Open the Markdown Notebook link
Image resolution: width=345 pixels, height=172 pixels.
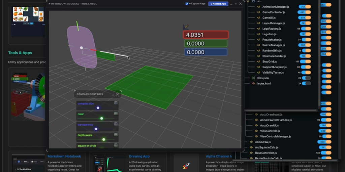pyautogui.click(x=64, y=157)
